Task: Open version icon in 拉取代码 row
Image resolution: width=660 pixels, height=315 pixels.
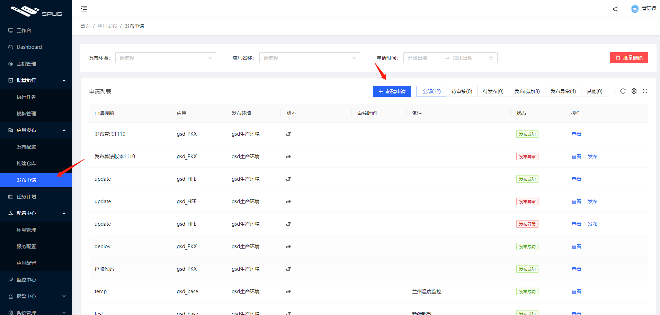Action: pyautogui.click(x=289, y=269)
